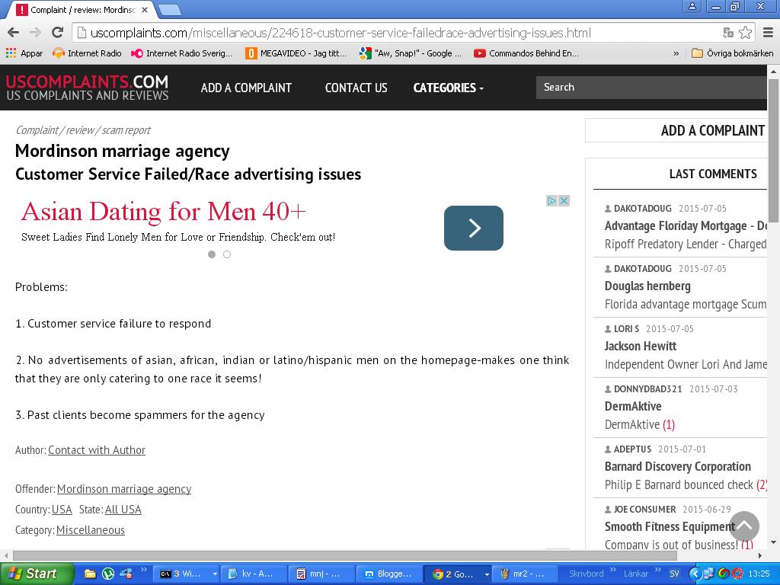The image size is (780, 585).
Task: Open the Övriga bokmärken folder
Action: click(732, 53)
